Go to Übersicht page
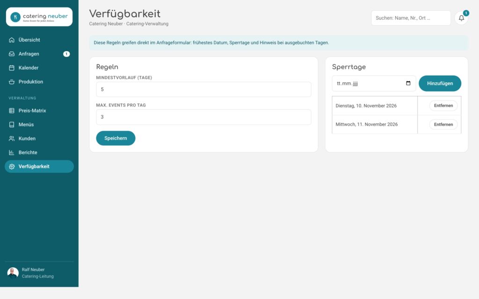The image size is (479, 299). 39,40
